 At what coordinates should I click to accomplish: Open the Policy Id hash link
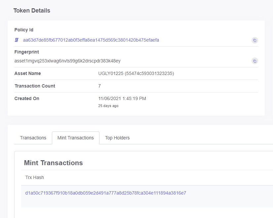(x=91, y=40)
